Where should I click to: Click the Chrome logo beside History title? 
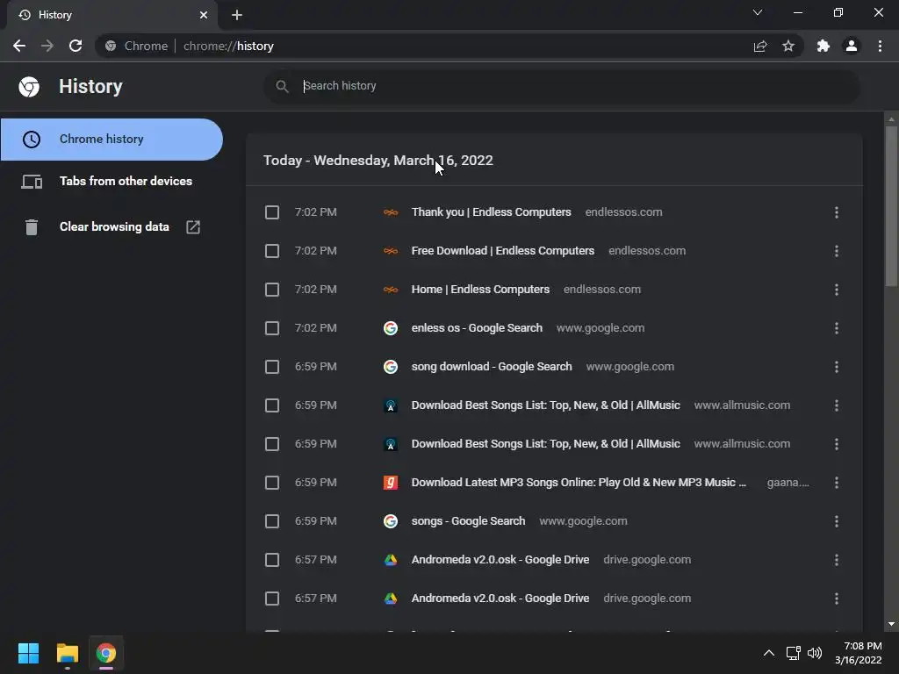29,87
